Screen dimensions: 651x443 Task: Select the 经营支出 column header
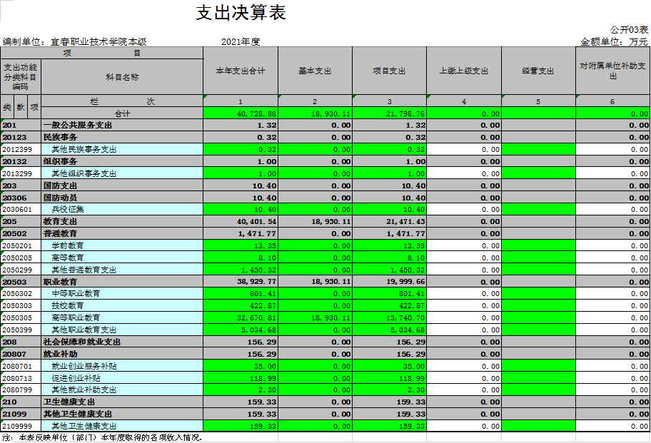pos(538,71)
